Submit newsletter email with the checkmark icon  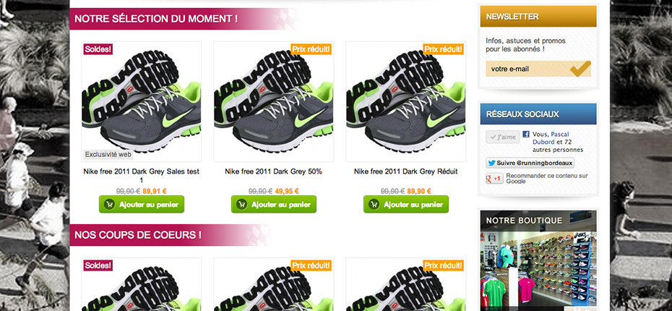click(x=580, y=69)
